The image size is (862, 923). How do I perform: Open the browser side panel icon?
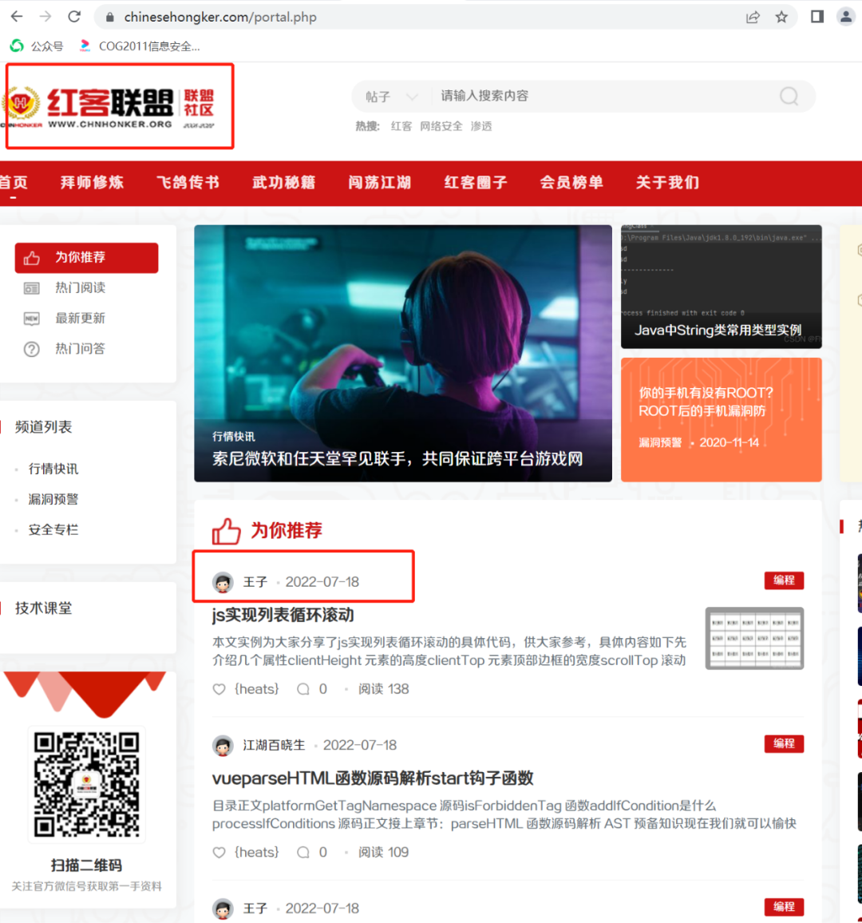(x=817, y=17)
